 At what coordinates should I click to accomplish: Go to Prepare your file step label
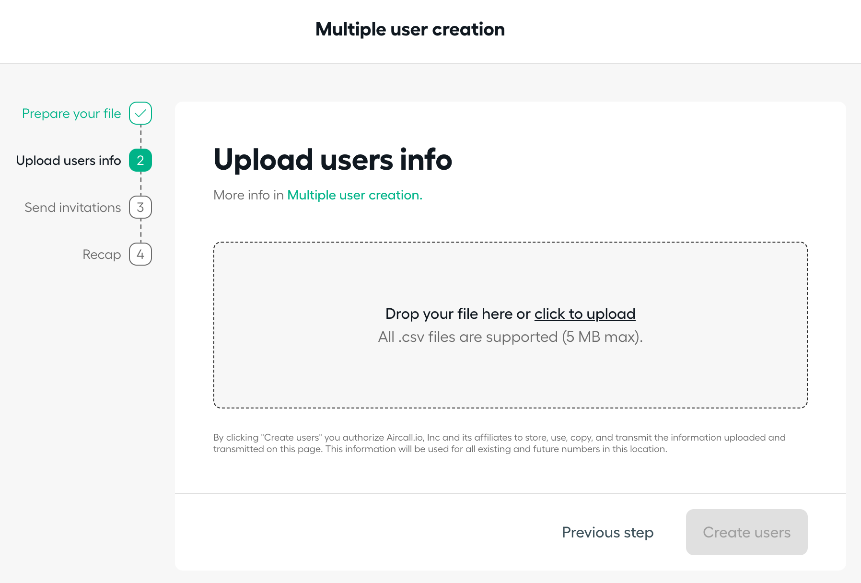pyautogui.click(x=71, y=114)
